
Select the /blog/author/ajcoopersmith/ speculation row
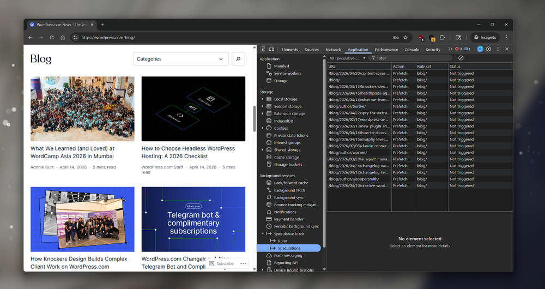coord(420,179)
